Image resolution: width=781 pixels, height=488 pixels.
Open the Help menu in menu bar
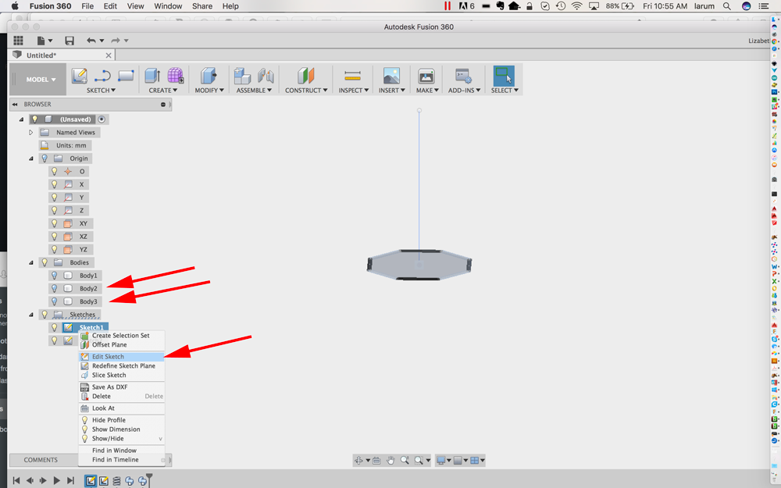pos(230,6)
